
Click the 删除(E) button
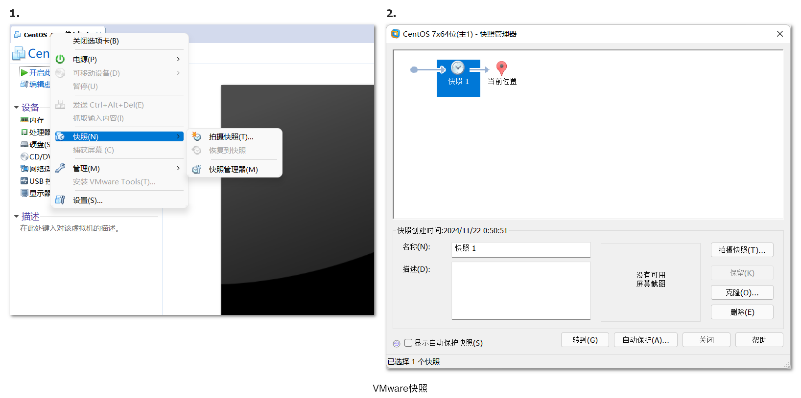[x=742, y=312]
